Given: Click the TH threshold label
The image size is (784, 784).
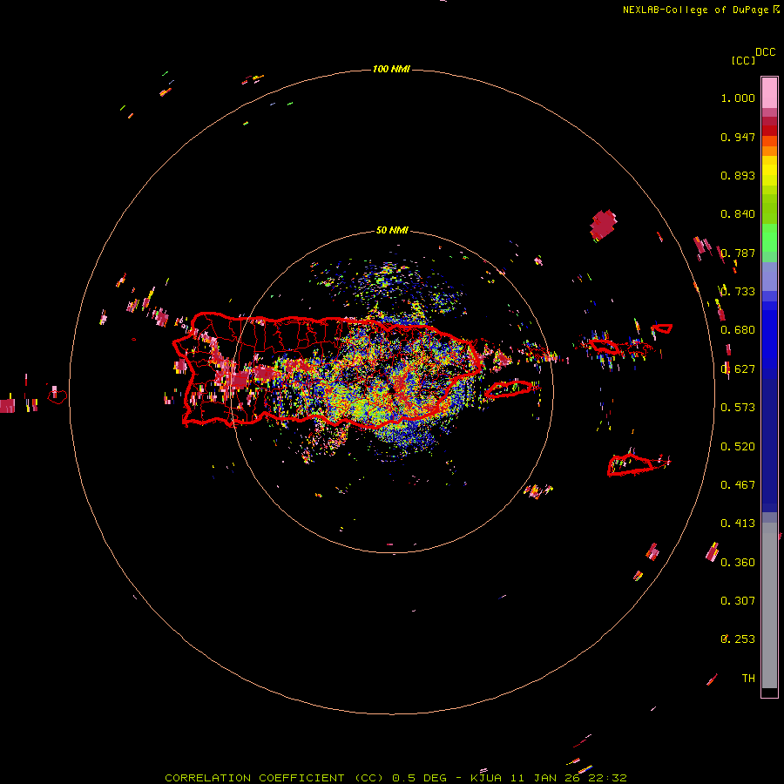Looking at the screenshot, I should click(748, 679).
